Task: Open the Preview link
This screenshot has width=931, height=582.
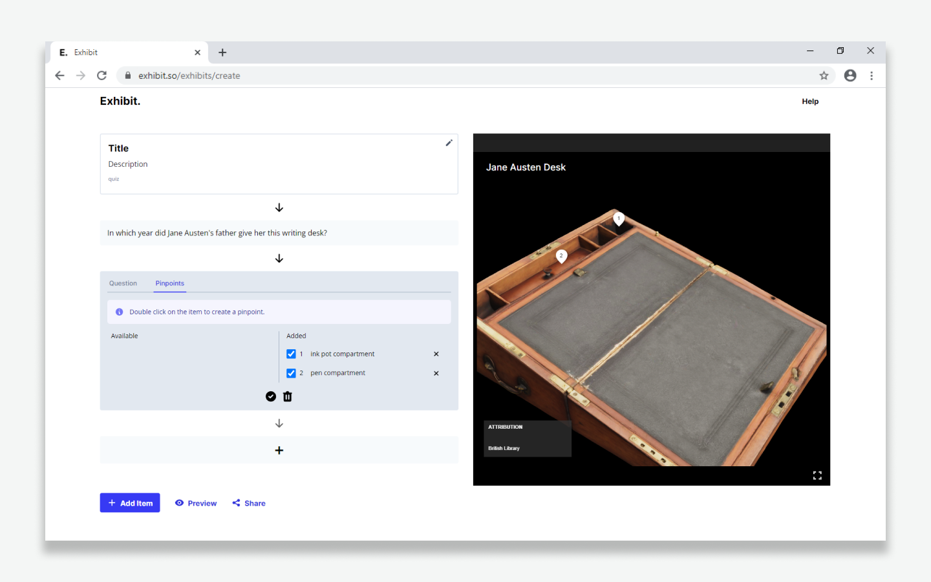Action: click(196, 503)
